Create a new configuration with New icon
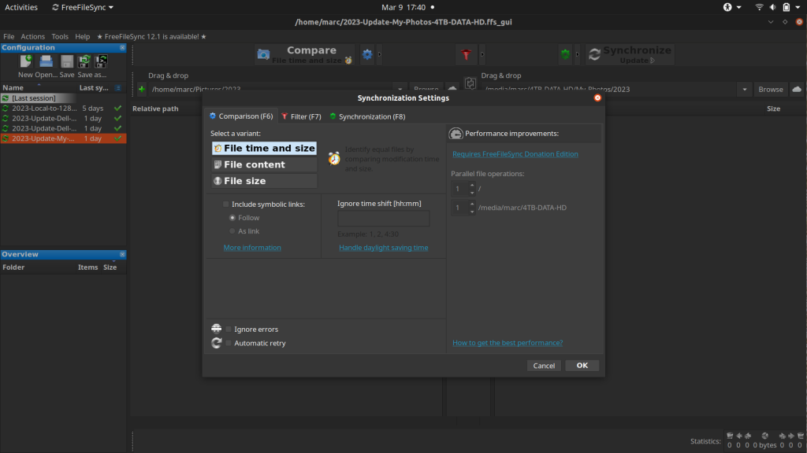Image resolution: width=807 pixels, height=453 pixels. pyautogui.click(x=25, y=61)
